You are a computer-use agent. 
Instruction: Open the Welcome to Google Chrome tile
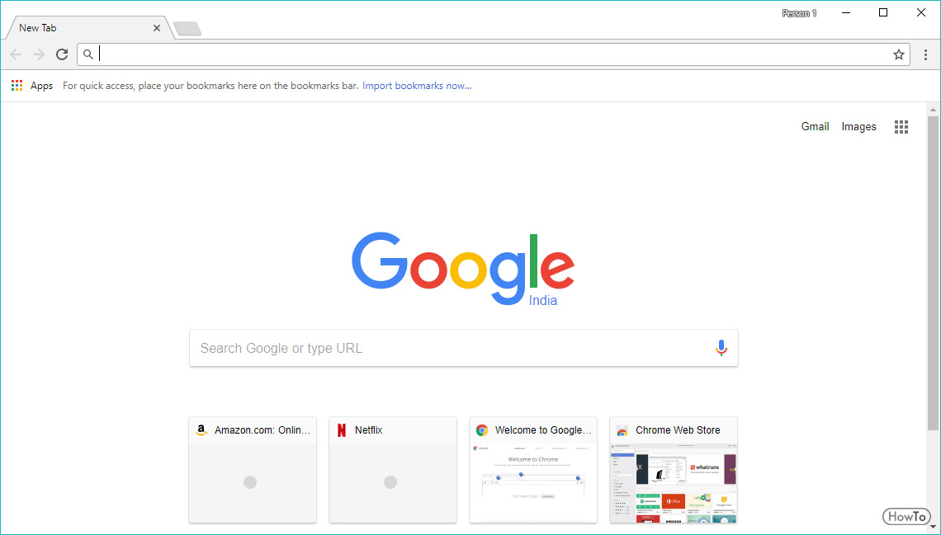coord(533,470)
